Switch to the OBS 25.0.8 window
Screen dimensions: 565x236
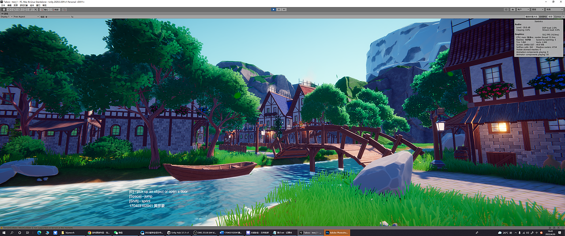click(x=204, y=232)
